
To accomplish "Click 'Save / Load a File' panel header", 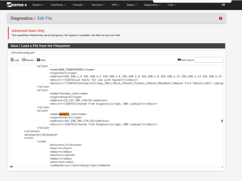I will click(117, 46).
